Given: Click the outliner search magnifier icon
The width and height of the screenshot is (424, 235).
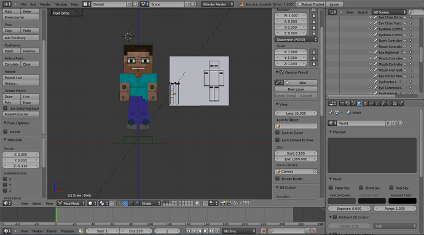Looking at the screenshot, I should [x=412, y=12].
